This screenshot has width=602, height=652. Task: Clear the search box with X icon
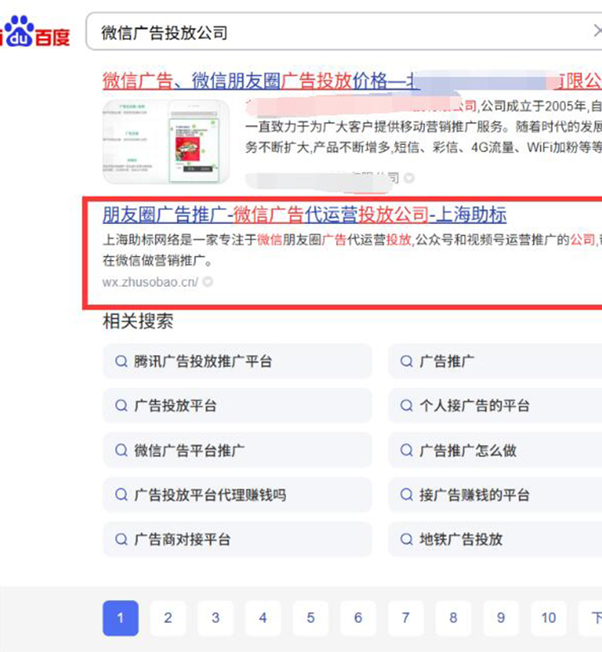click(x=598, y=31)
